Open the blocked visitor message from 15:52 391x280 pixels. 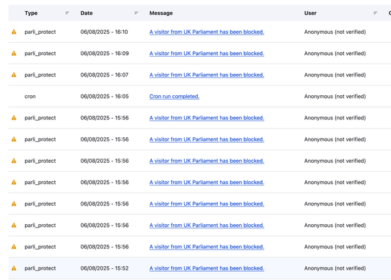[x=207, y=268]
